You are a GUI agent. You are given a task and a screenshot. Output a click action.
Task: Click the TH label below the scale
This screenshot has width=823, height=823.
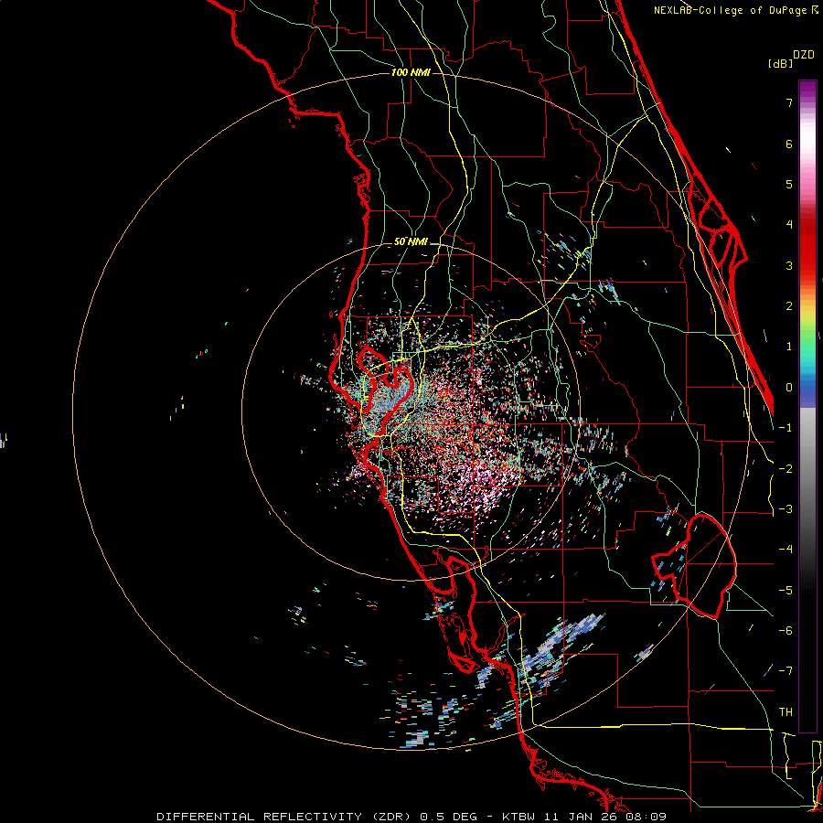[x=786, y=712]
